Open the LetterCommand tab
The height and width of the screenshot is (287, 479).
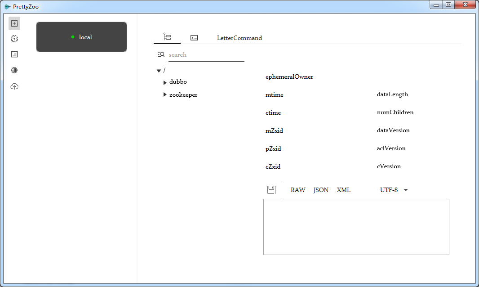click(239, 38)
